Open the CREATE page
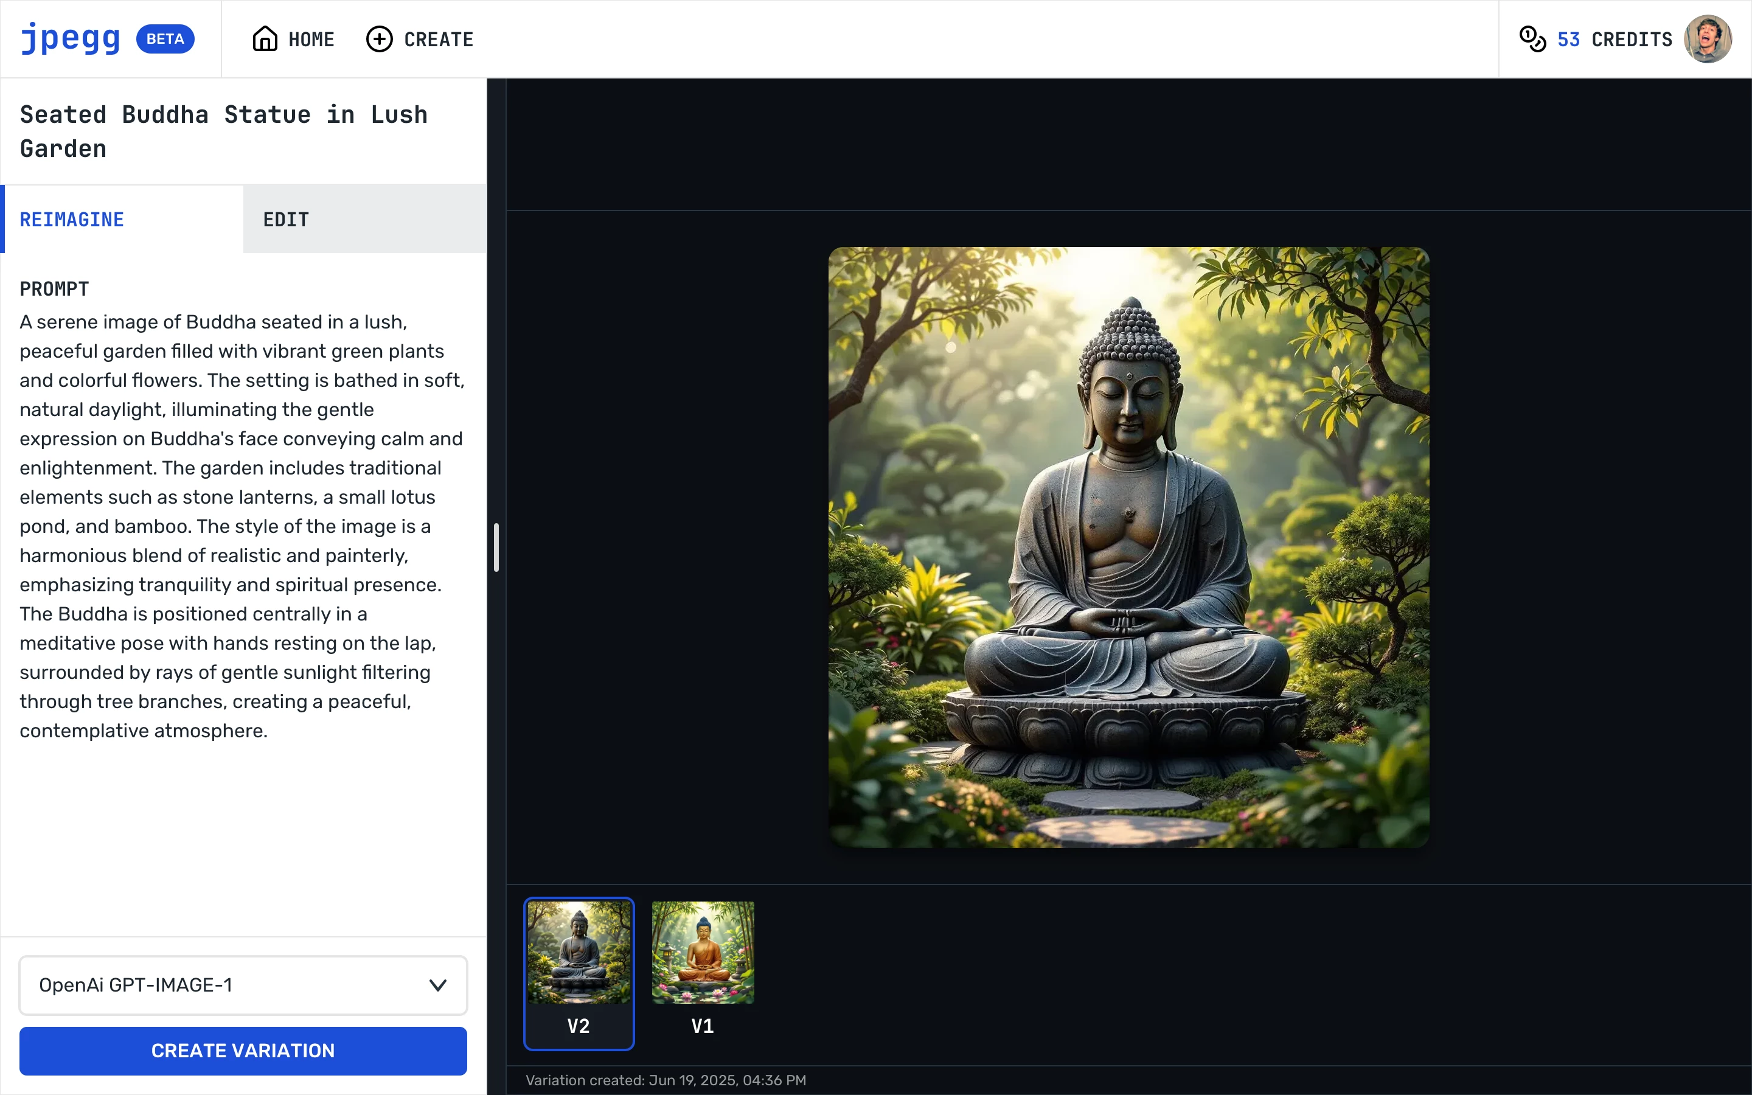Screen dimensions: 1752x1095 tap(420, 39)
